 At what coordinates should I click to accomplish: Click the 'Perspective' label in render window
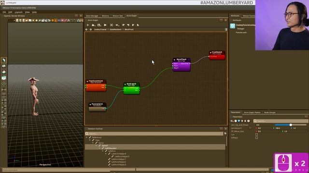tap(45, 165)
